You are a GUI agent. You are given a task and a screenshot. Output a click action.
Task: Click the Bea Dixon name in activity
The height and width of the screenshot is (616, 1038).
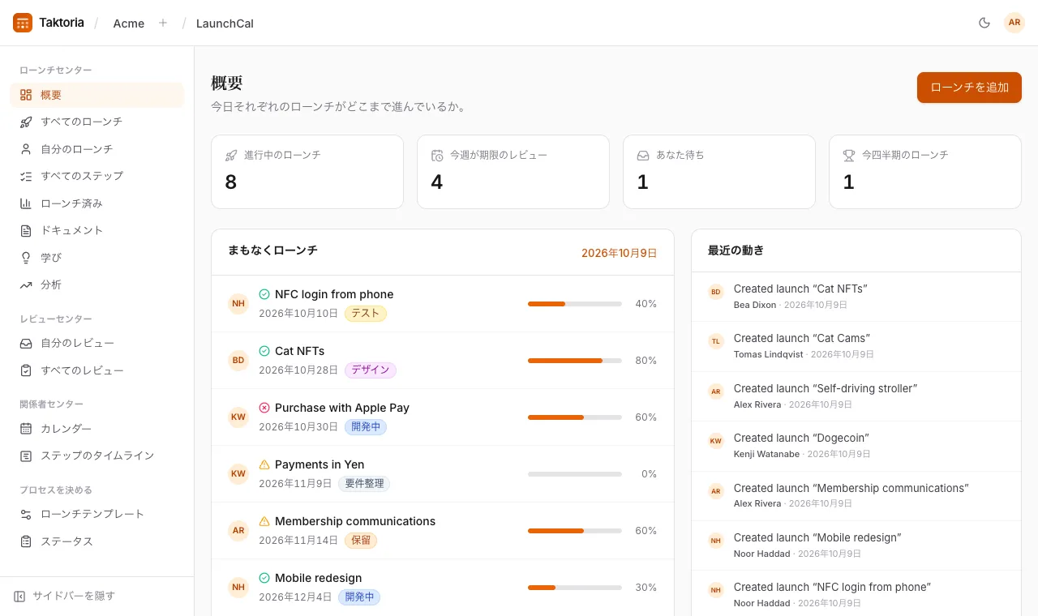point(755,305)
